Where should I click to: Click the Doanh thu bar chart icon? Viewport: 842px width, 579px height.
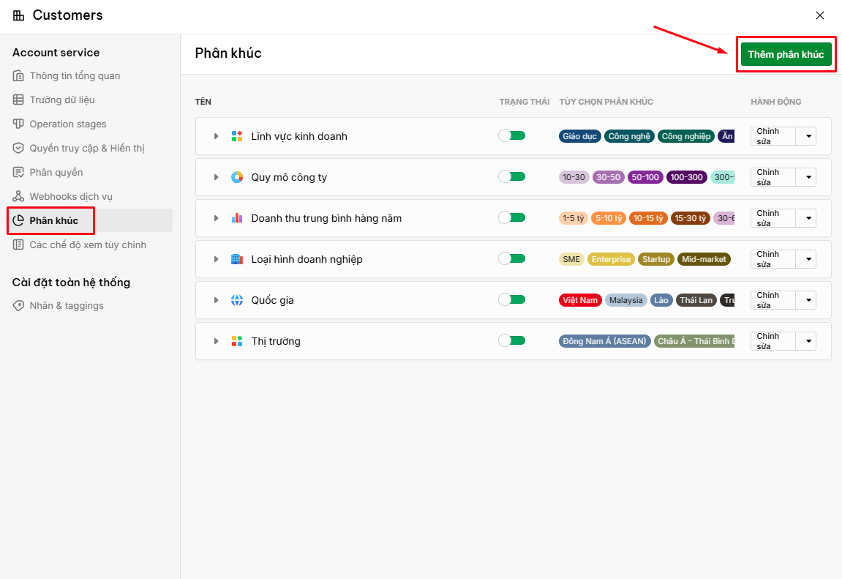(237, 218)
